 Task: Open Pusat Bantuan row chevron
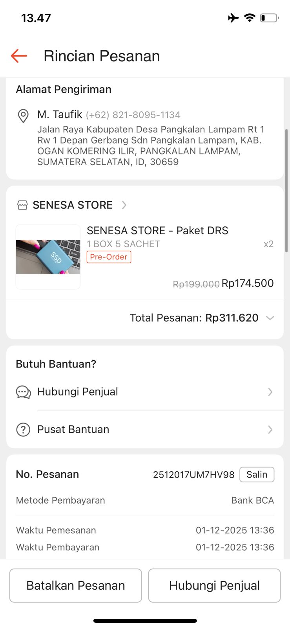(270, 430)
